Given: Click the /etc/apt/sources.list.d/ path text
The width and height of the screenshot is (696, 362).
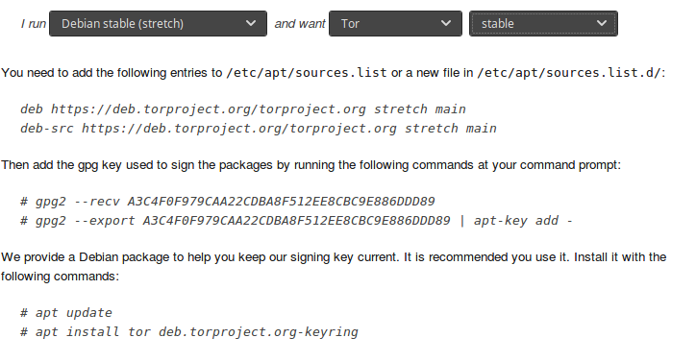Looking at the screenshot, I should point(569,73).
